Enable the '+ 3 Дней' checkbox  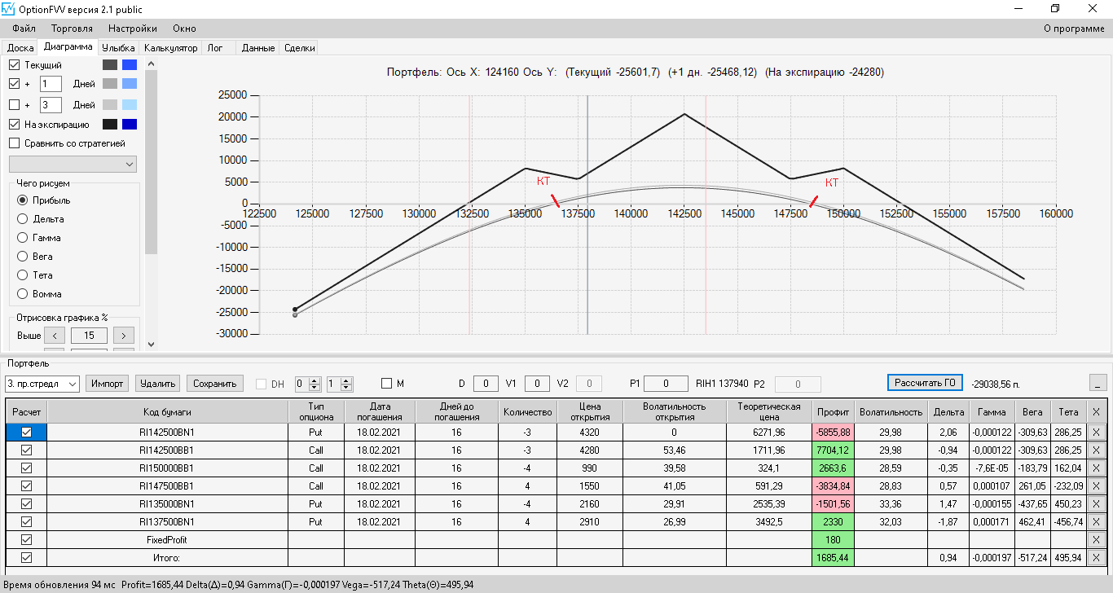[x=14, y=104]
